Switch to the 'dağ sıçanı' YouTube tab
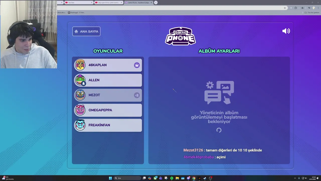 108,3
